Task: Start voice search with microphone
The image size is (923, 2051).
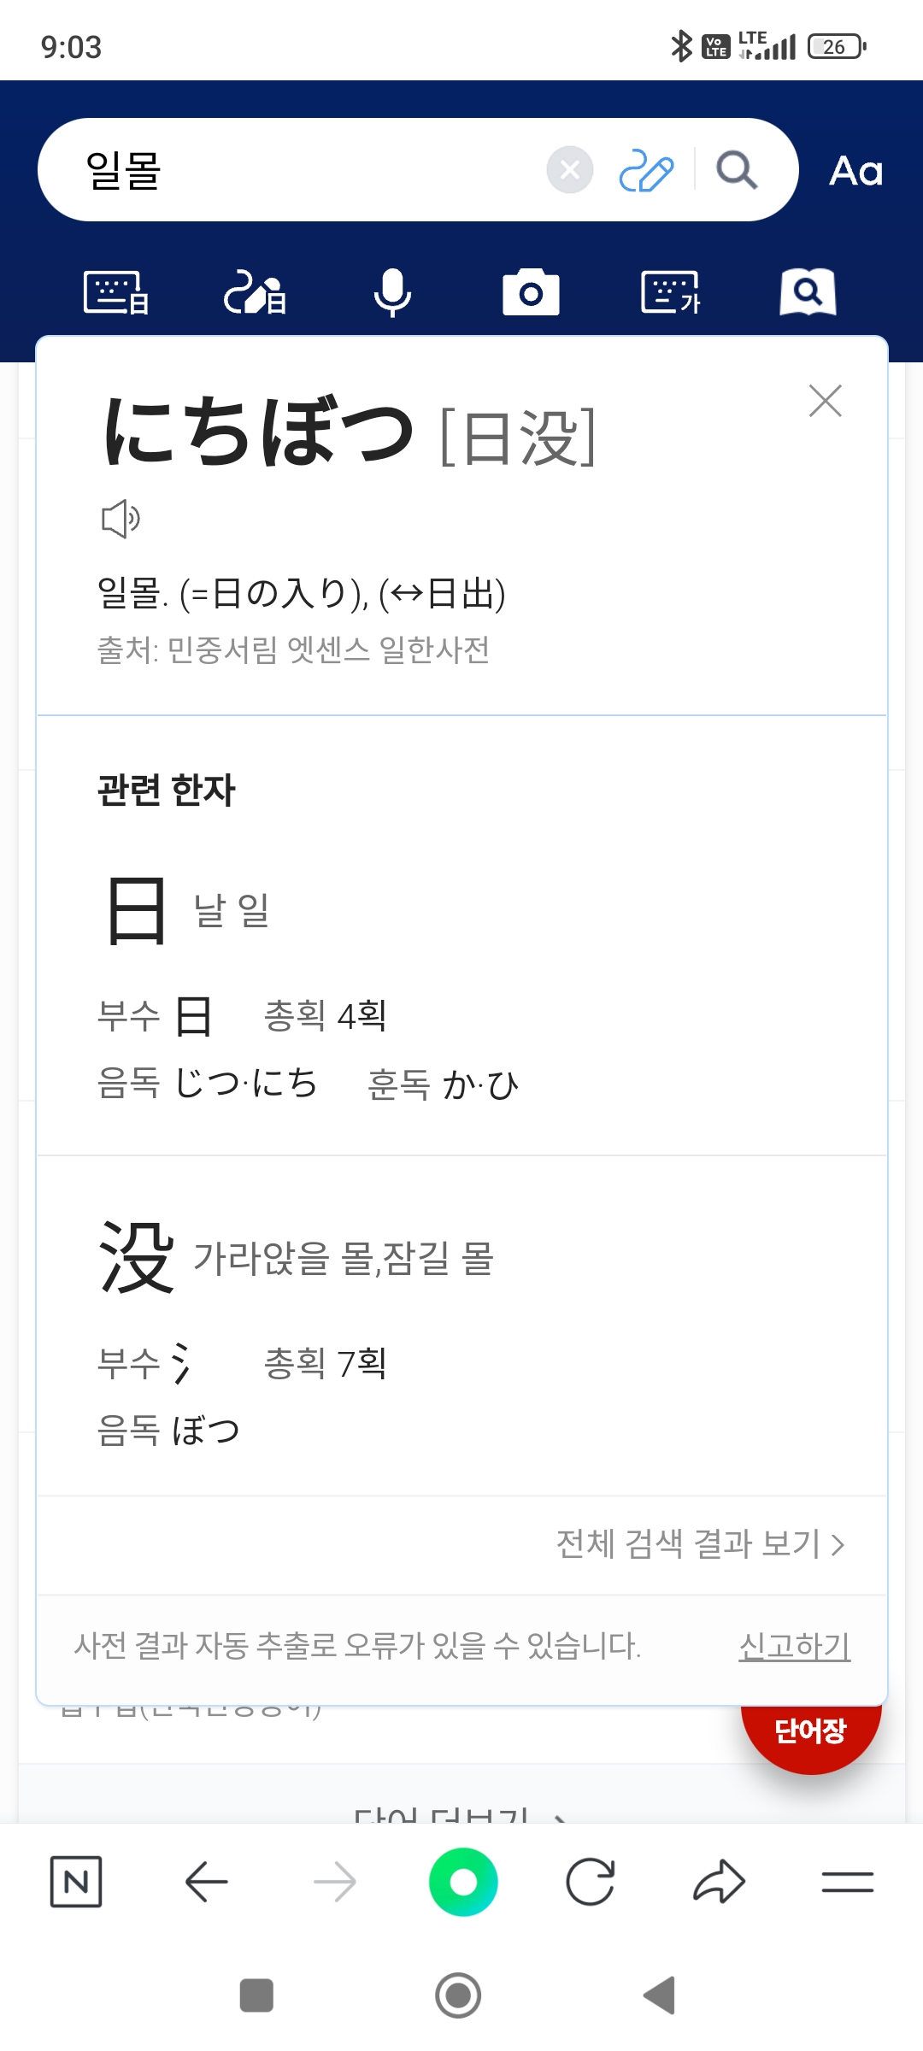Action: pyautogui.click(x=393, y=293)
